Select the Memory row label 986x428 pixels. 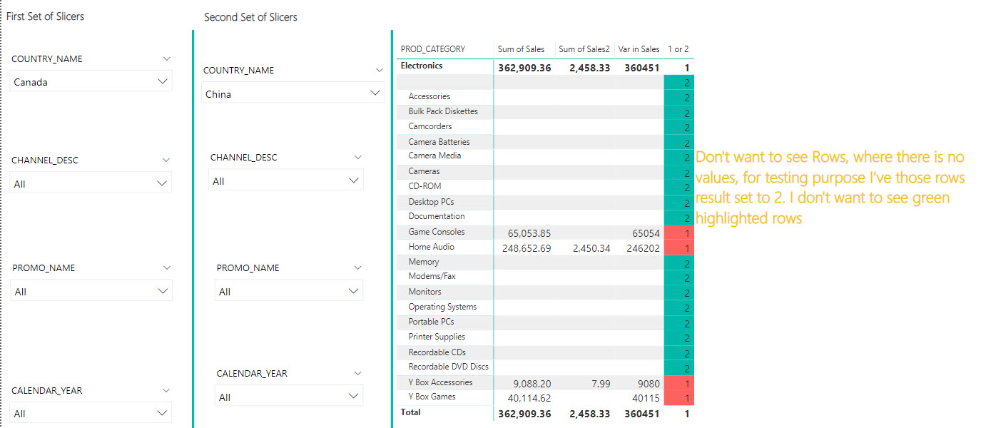[x=424, y=262]
